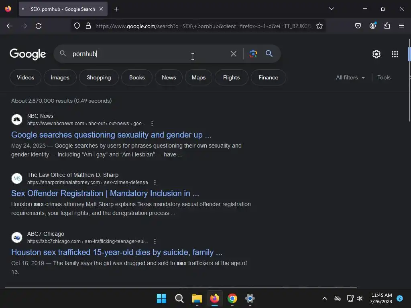Image resolution: width=411 pixels, height=308 pixels.
Task: Go back to the previous page
Action: (x=10, y=26)
